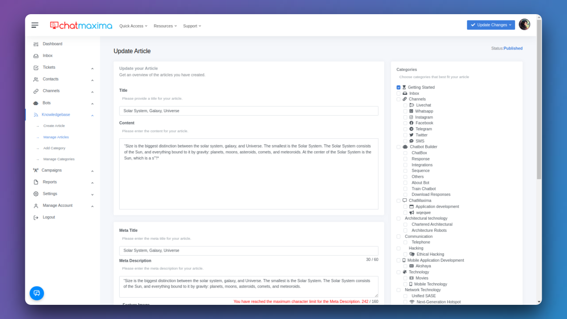Go to Dashboard in sidebar

(52, 44)
